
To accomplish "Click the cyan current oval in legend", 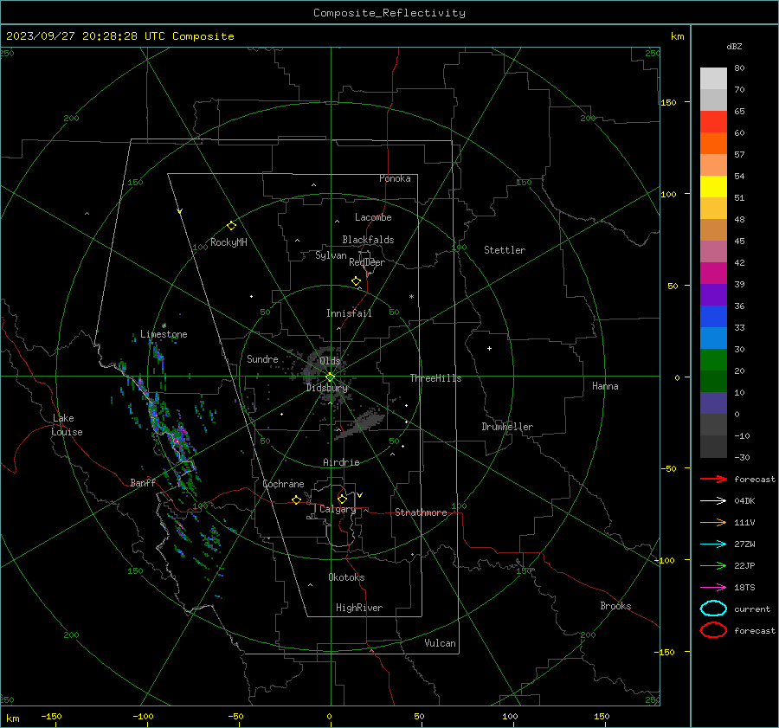I will tap(713, 609).
